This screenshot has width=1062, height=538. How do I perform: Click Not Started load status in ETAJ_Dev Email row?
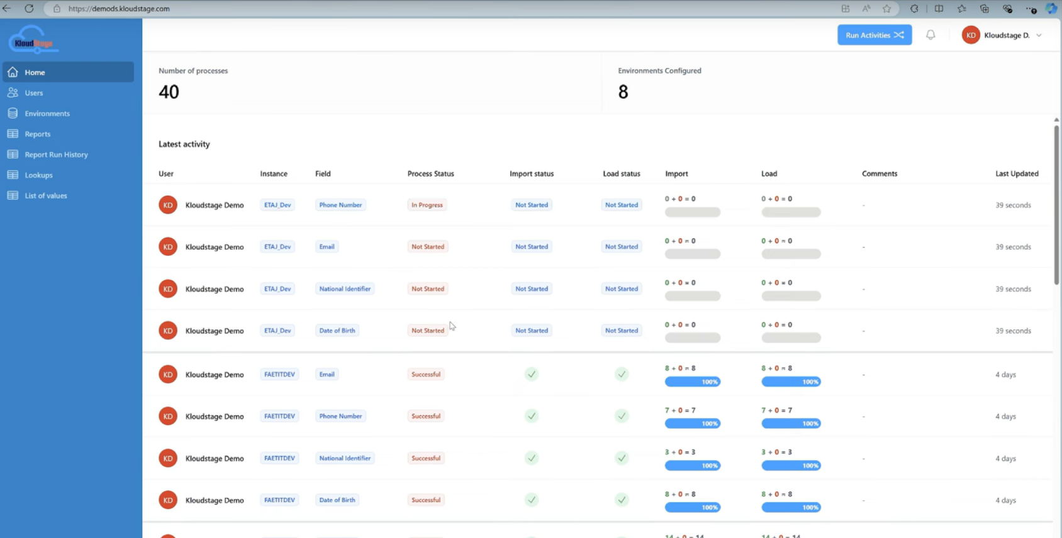tap(622, 247)
